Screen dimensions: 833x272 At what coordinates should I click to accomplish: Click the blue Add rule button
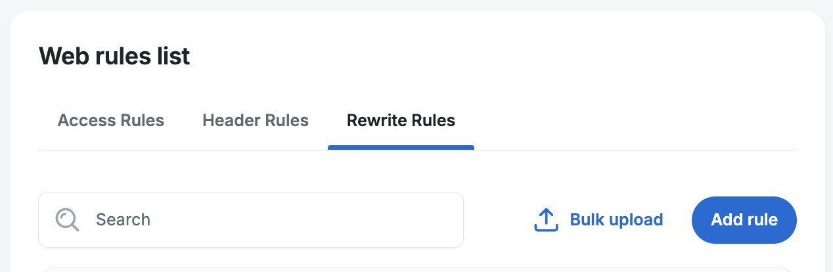[744, 219]
